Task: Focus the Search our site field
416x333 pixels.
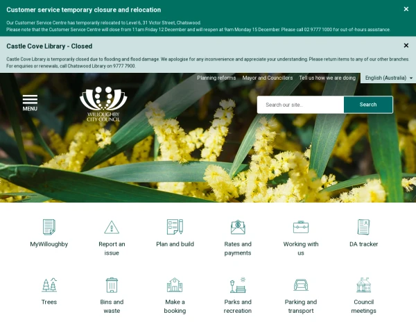Action: coord(300,105)
